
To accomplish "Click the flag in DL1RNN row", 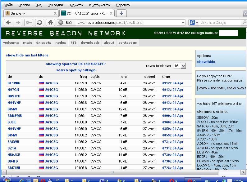I will click(41, 83).
